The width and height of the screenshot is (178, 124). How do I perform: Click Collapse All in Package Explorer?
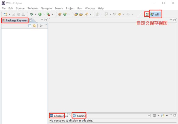point(30,26)
